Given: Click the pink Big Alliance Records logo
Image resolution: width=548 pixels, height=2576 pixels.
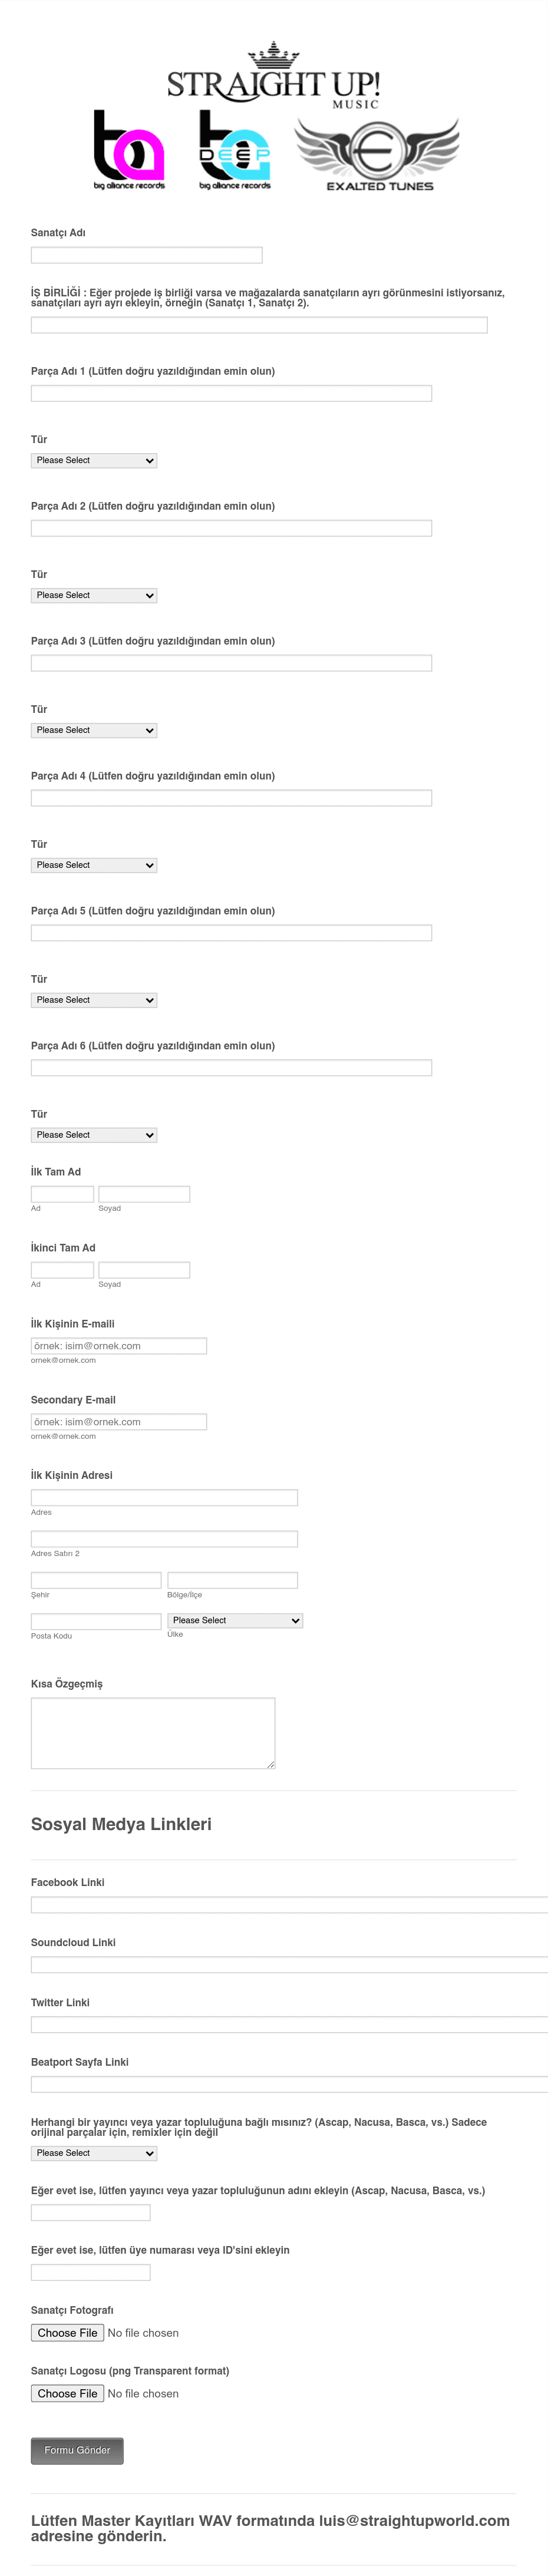Looking at the screenshot, I should pos(129,150).
